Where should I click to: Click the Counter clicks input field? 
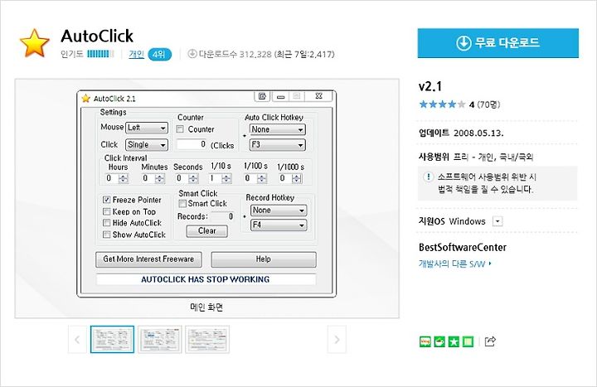pyautogui.click(x=192, y=144)
